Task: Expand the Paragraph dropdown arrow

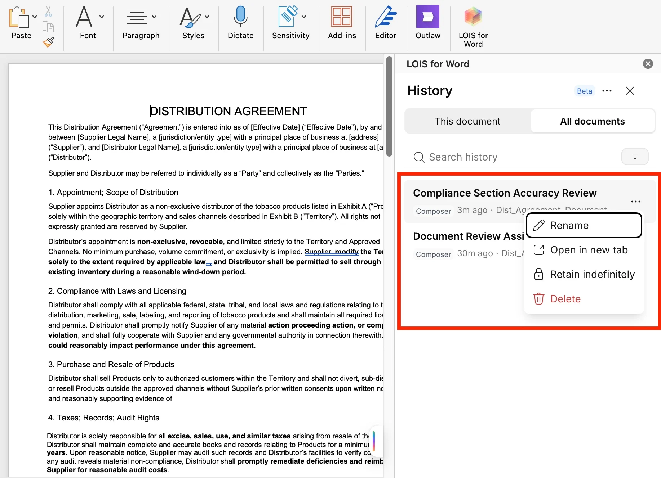Action: 154,17
